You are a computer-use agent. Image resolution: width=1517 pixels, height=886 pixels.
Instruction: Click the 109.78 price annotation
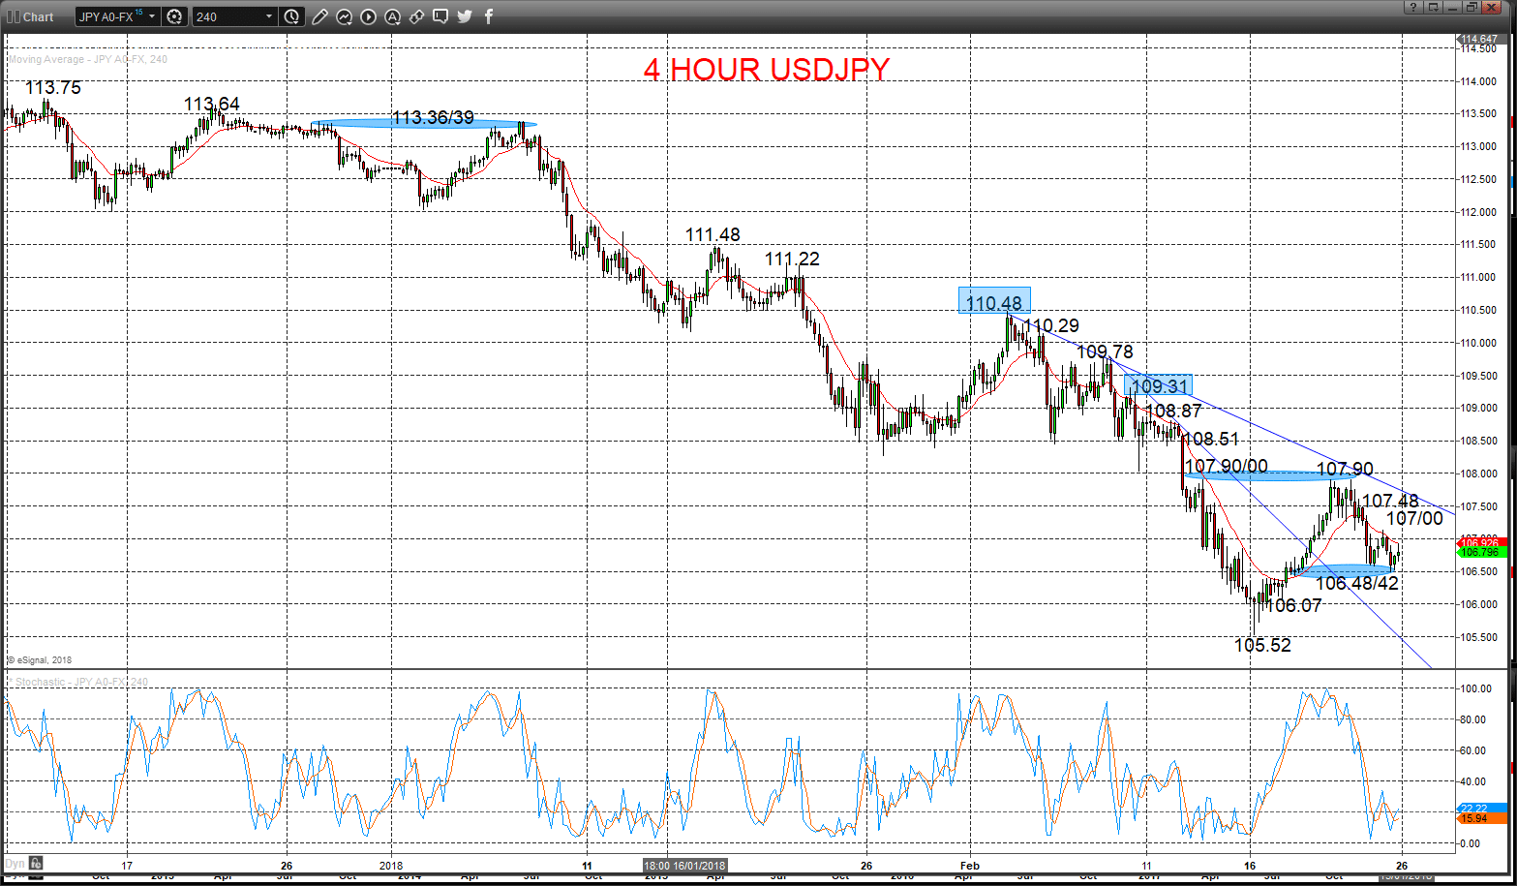1105,351
